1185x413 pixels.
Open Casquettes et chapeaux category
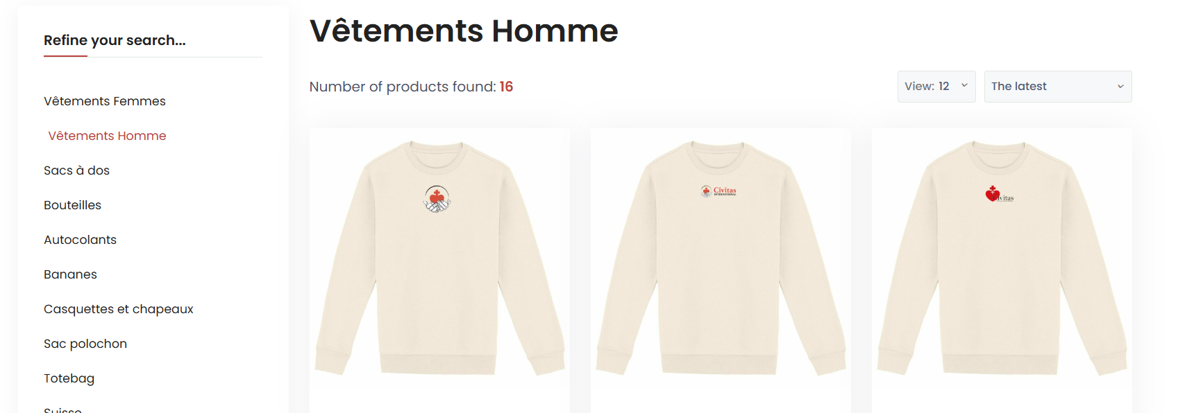(x=118, y=309)
